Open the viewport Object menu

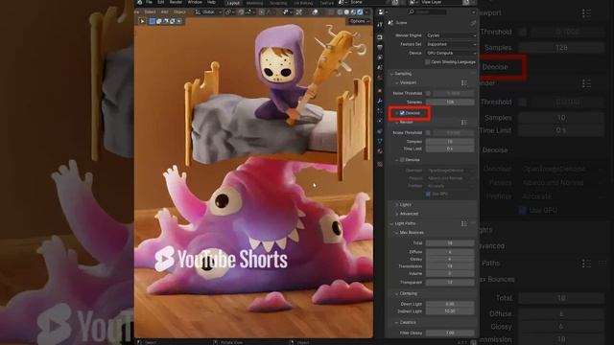point(179,12)
